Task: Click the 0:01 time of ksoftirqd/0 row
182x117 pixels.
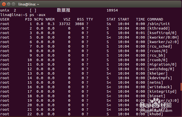Action: (141, 33)
